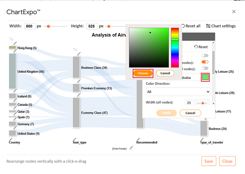The height and width of the screenshot is (174, 245).
Task: Click the Iceland (8) label
Action: tap(24, 97)
